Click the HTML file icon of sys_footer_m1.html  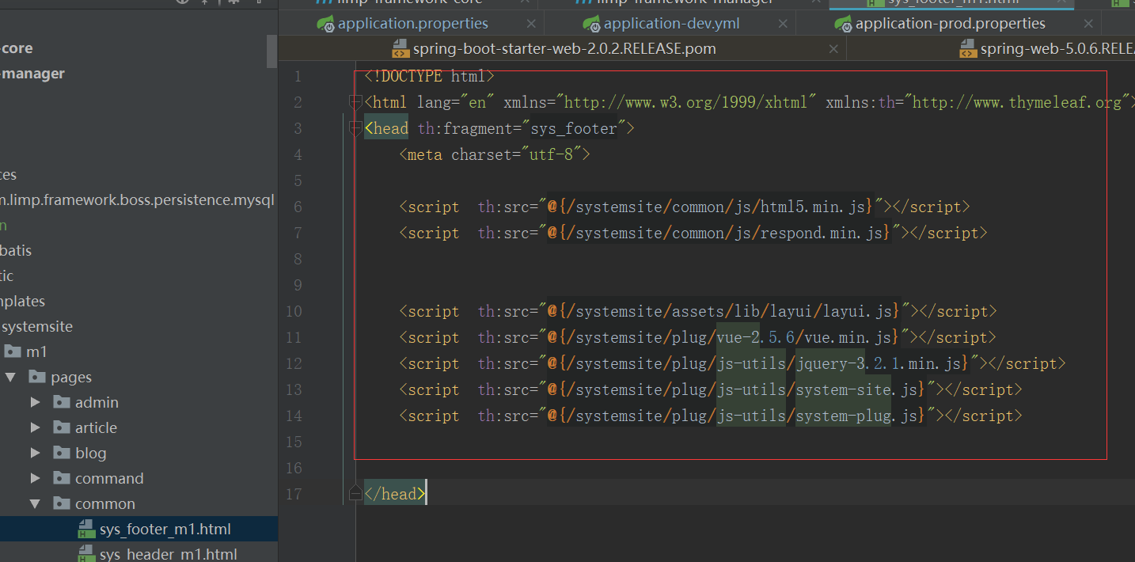86,529
